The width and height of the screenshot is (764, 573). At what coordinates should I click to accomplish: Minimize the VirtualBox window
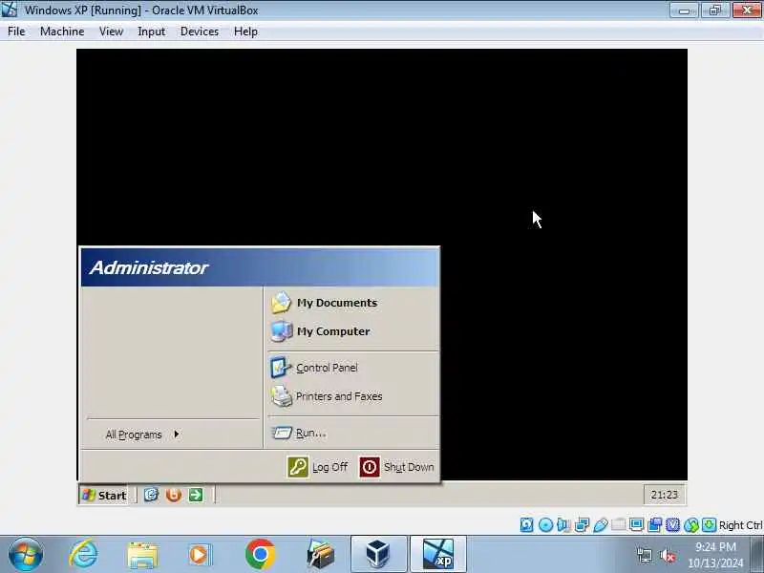(684, 10)
